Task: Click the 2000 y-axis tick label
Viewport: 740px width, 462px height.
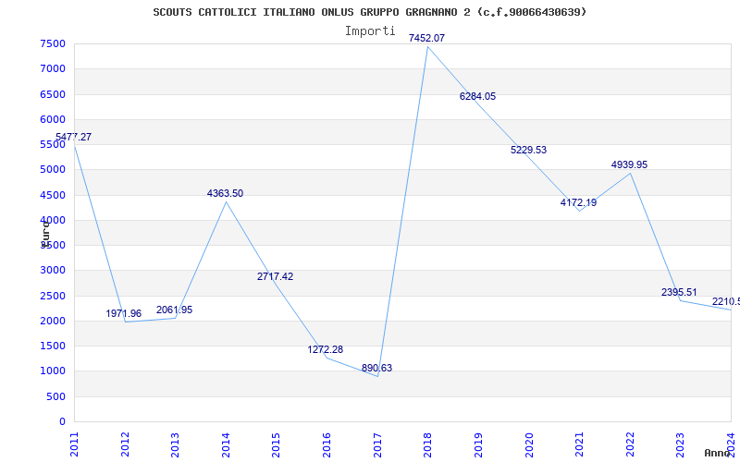Action: coord(53,321)
